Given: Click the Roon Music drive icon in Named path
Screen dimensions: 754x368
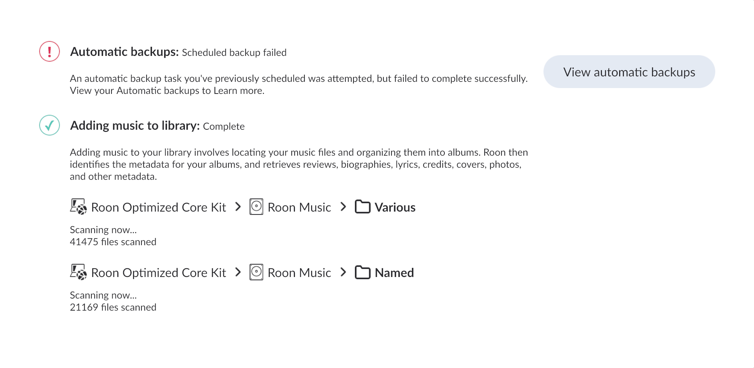Looking at the screenshot, I should tap(256, 272).
